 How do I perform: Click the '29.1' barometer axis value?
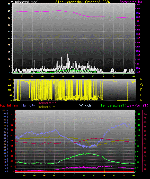pyautogui.click(x=138, y=60)
